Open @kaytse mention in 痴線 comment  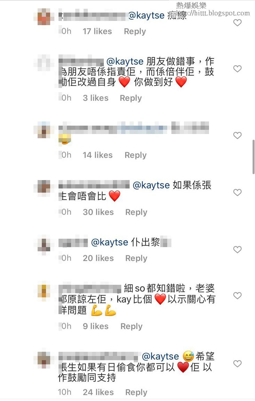pyautogui.click(x=146, y=15)
